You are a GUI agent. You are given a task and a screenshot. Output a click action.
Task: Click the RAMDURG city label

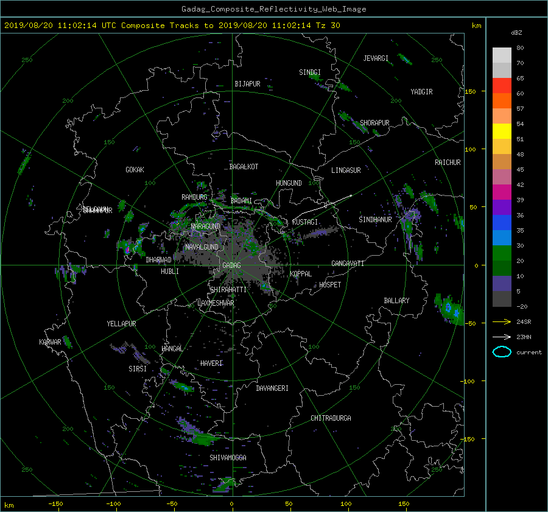[x=194, y=197]
